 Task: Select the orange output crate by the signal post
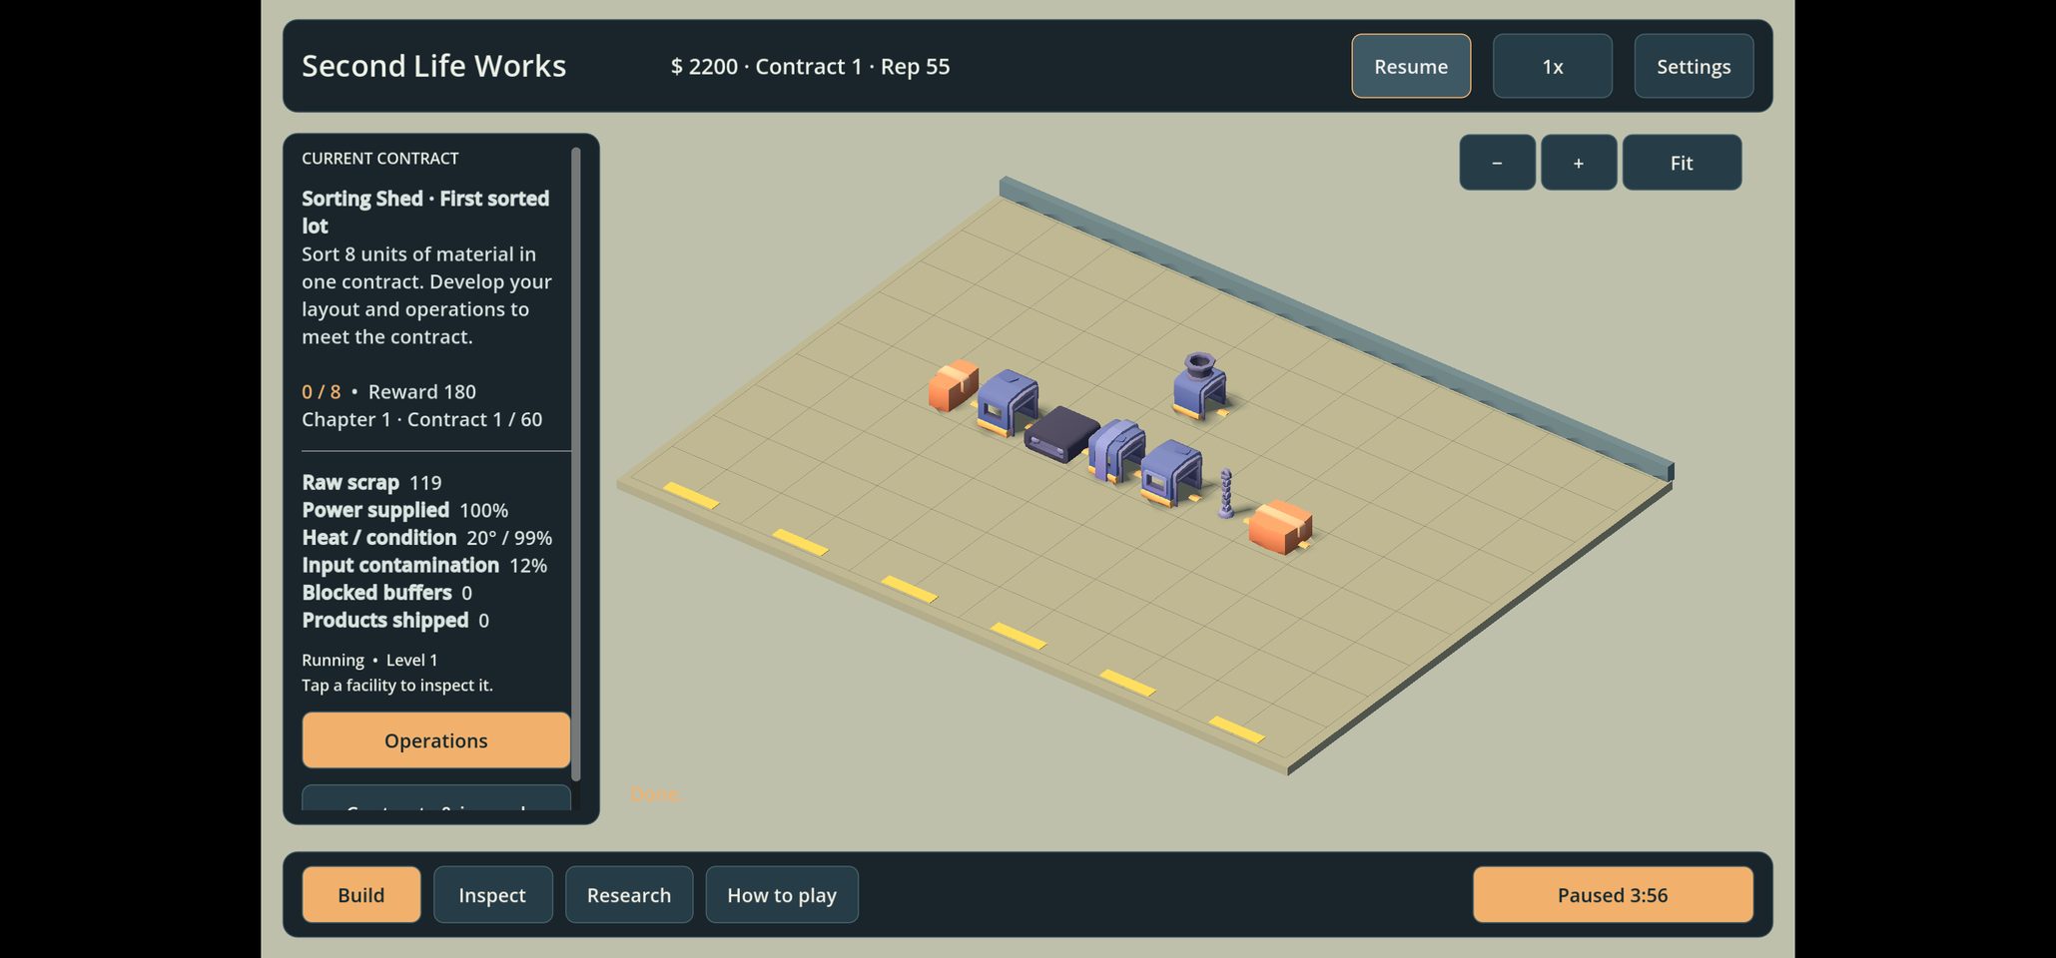[1280, 527]
